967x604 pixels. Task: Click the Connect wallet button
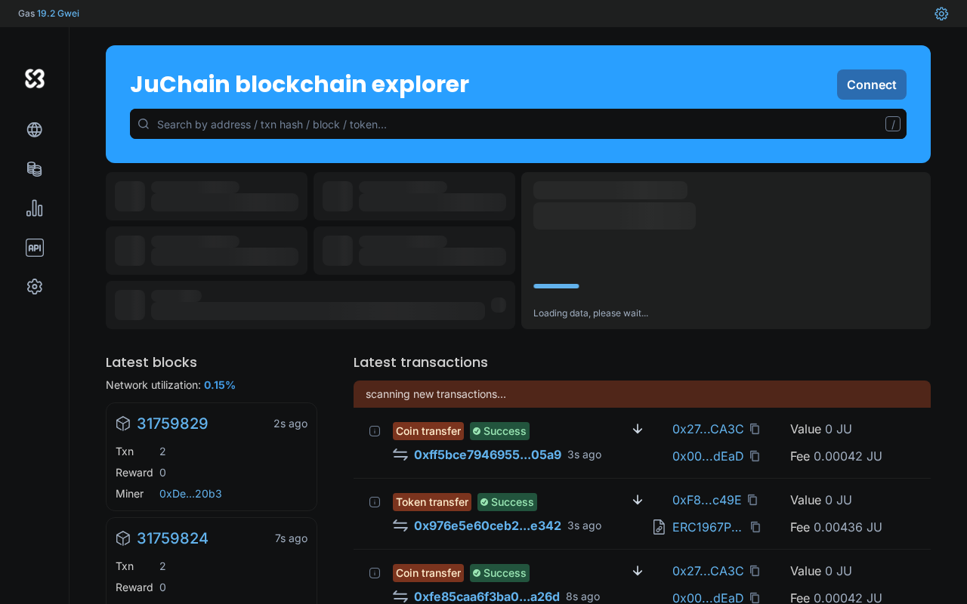click(x=872, y=85)
